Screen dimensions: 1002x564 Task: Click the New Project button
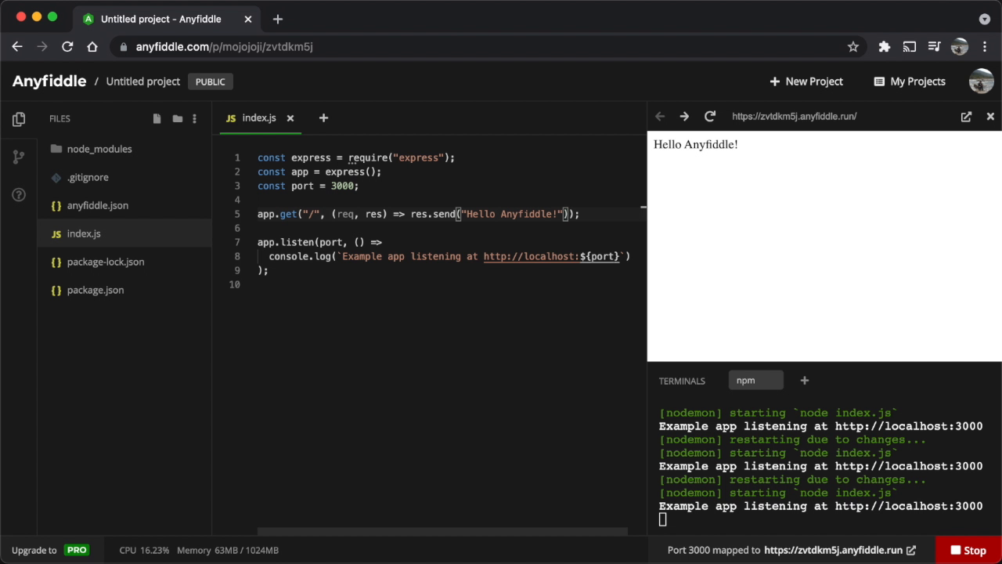[x=806, y=81]
